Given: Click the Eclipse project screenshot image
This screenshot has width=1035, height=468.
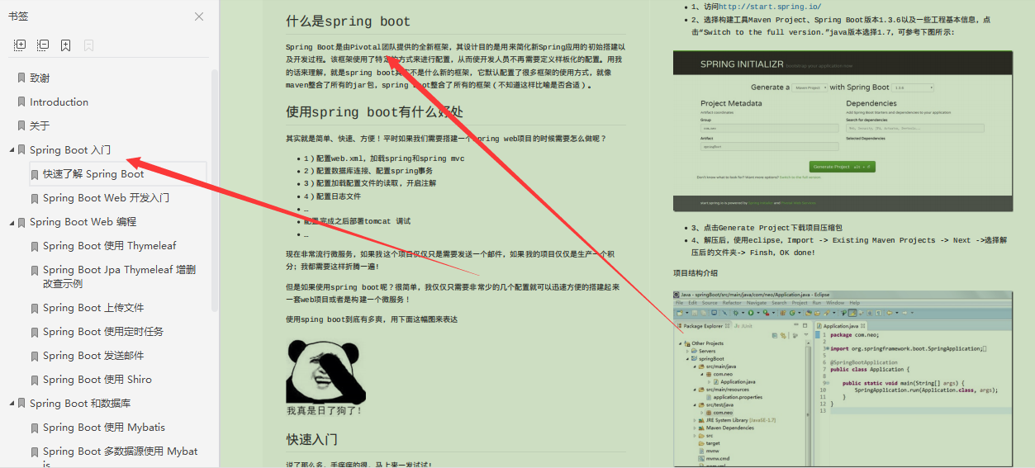Looking at the screenshot, I should click(x=843, y=379).
